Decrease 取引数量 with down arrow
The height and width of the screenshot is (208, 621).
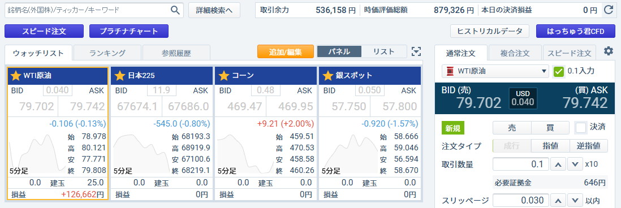[x=575, y=164]
